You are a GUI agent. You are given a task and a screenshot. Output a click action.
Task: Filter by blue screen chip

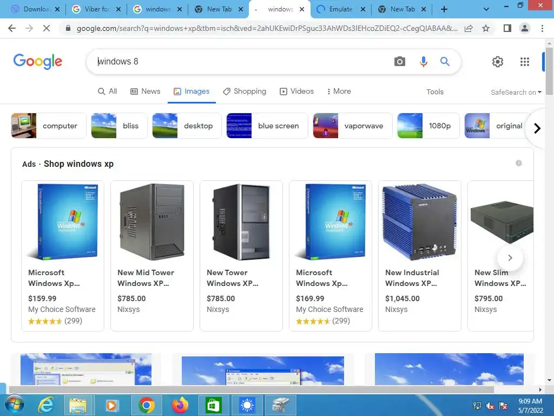tap(267, 126)
